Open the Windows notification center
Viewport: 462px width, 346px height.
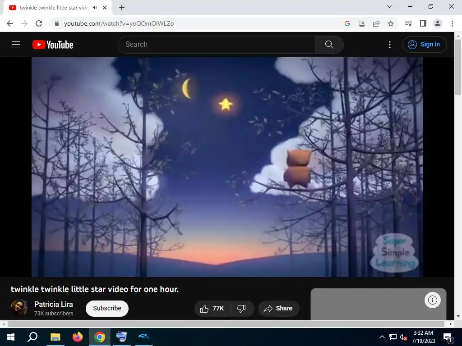pos(448,337)
